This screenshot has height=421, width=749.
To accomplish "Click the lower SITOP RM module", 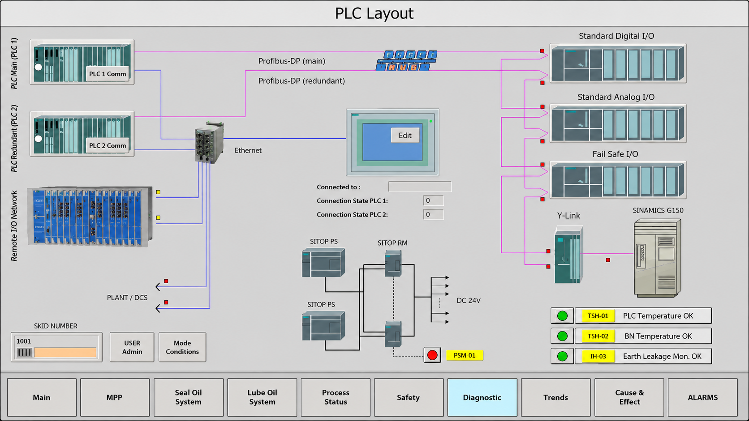I will 393,334.
